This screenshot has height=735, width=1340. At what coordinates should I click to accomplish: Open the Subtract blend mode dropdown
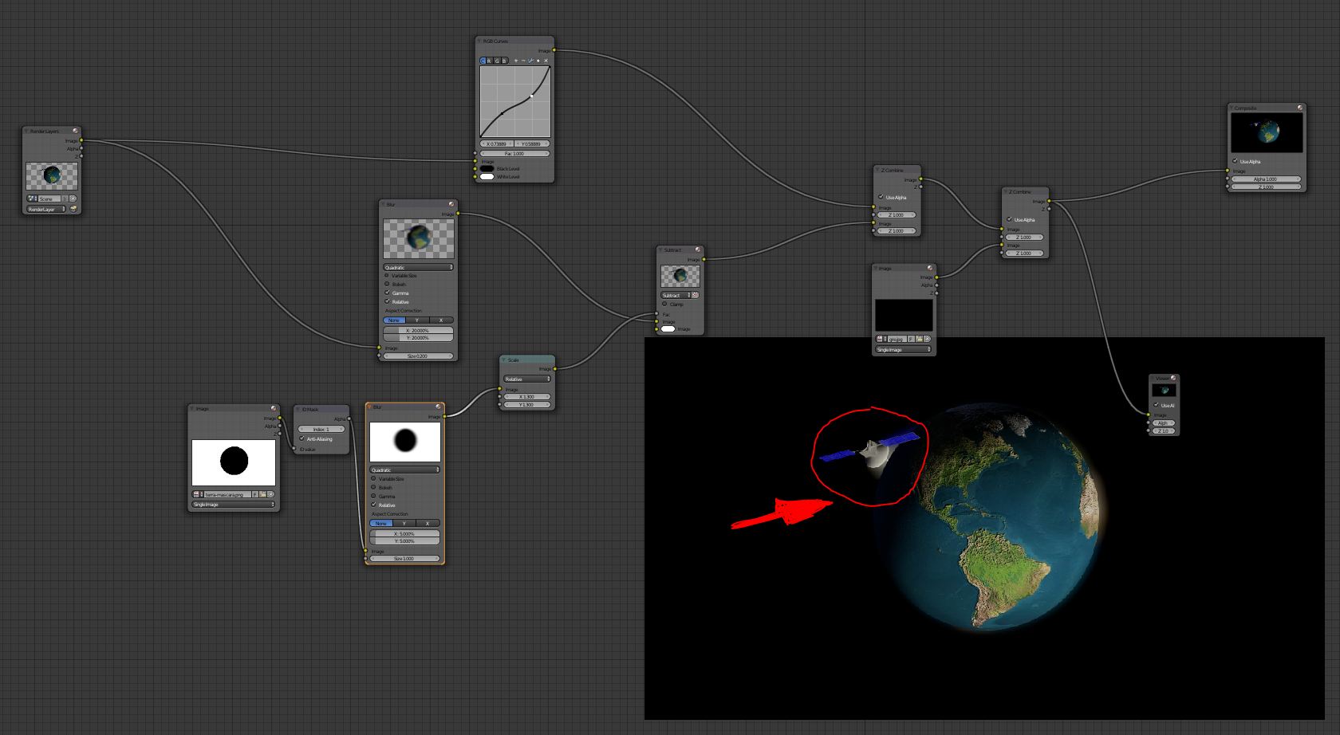coord(675,295)
